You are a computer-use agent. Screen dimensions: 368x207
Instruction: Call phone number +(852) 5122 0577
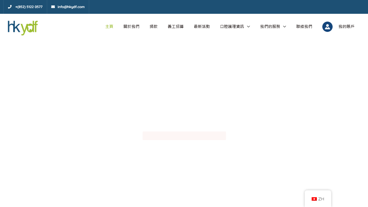(x=29, y=7)
